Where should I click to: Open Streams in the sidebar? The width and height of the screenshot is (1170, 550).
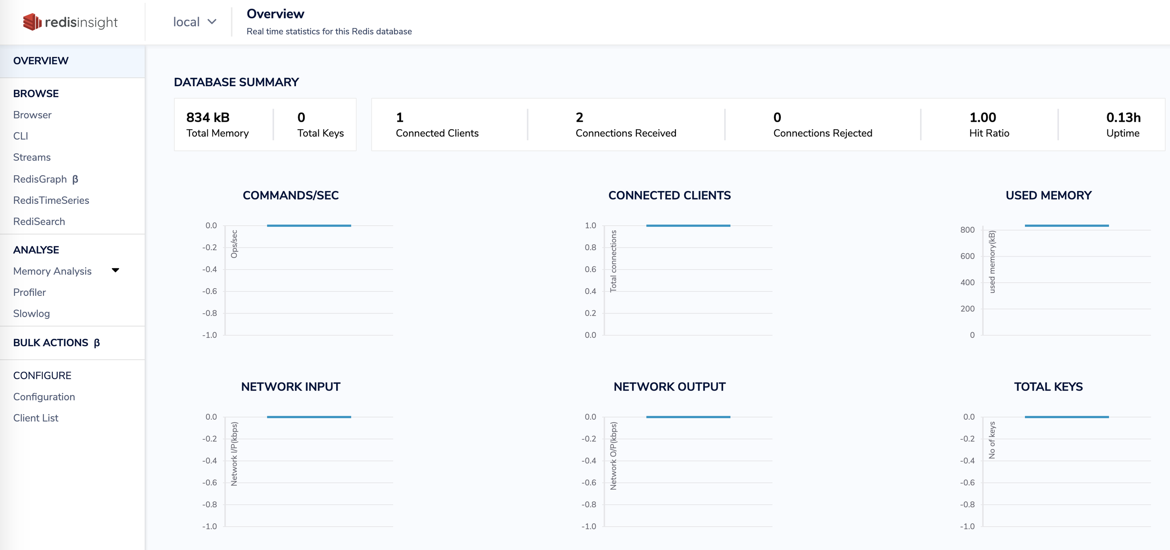(32, 157)
